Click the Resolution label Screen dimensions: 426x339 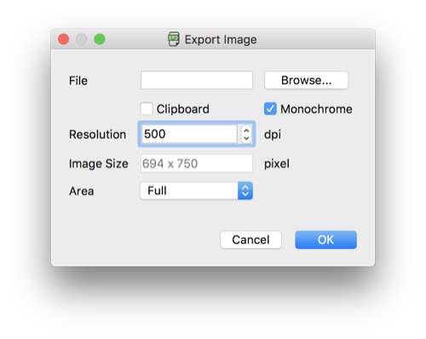97,135
